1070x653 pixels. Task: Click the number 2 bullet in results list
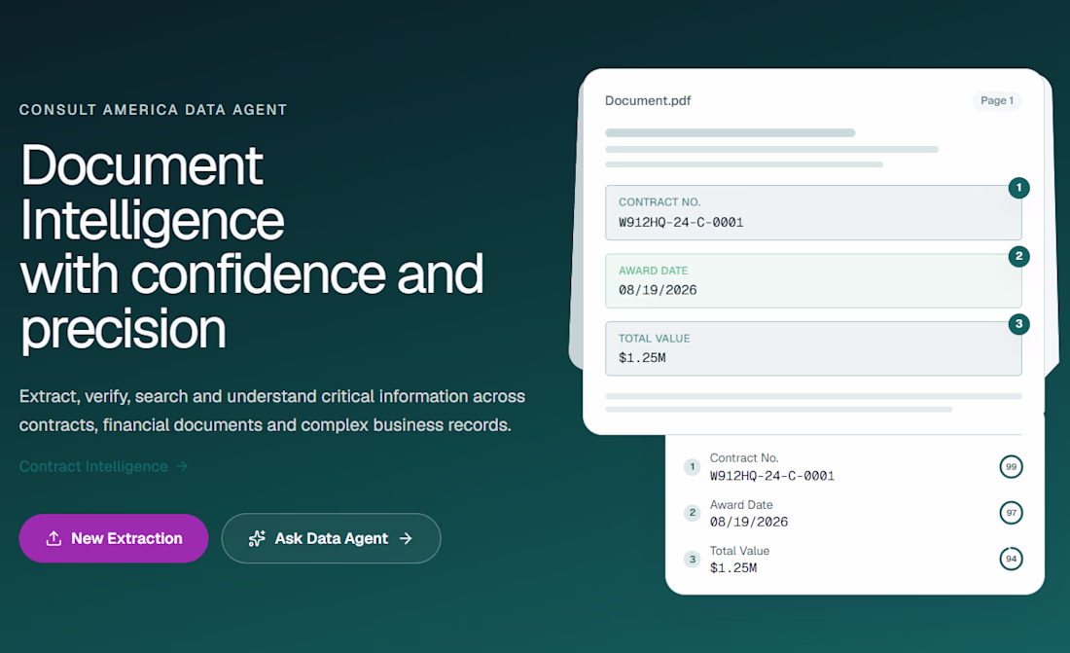(x=692, y=512)
